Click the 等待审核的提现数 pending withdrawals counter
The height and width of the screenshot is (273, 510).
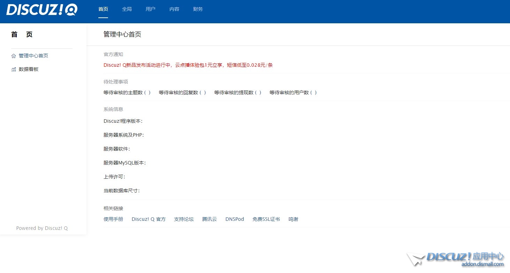pyautogui.click(x=238, y=93)
